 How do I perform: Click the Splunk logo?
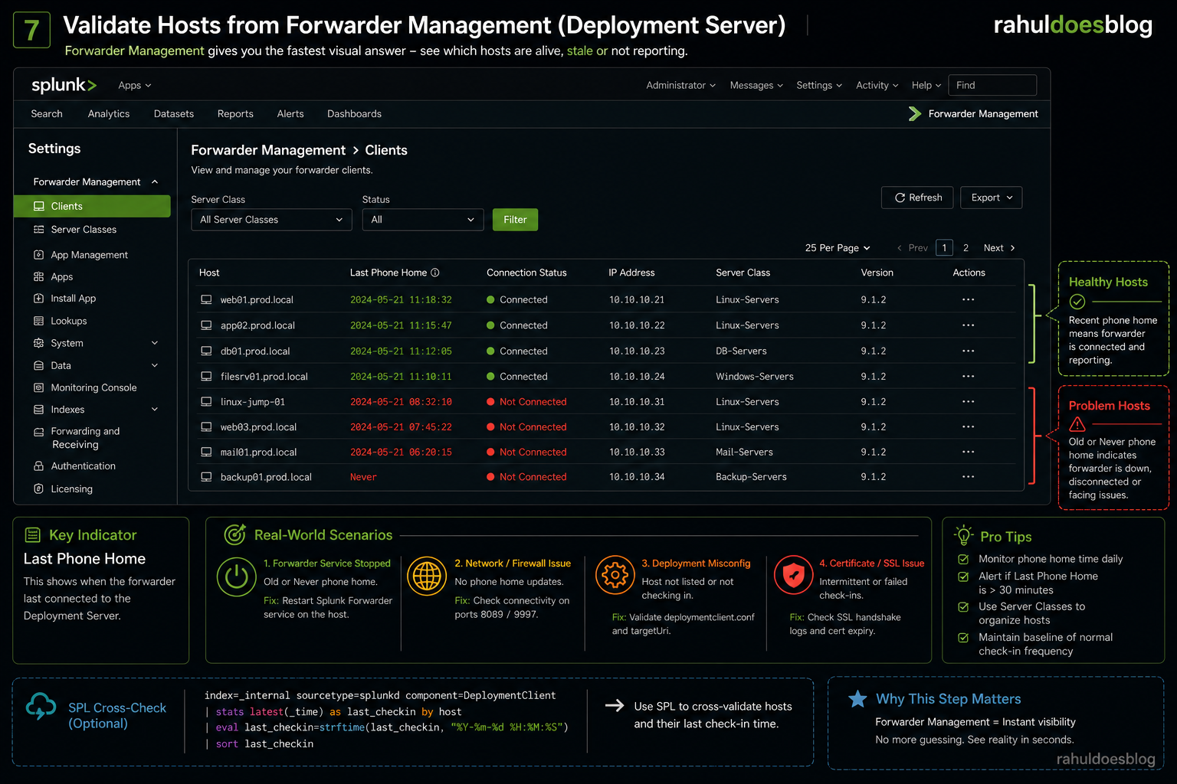coord(64,85)
